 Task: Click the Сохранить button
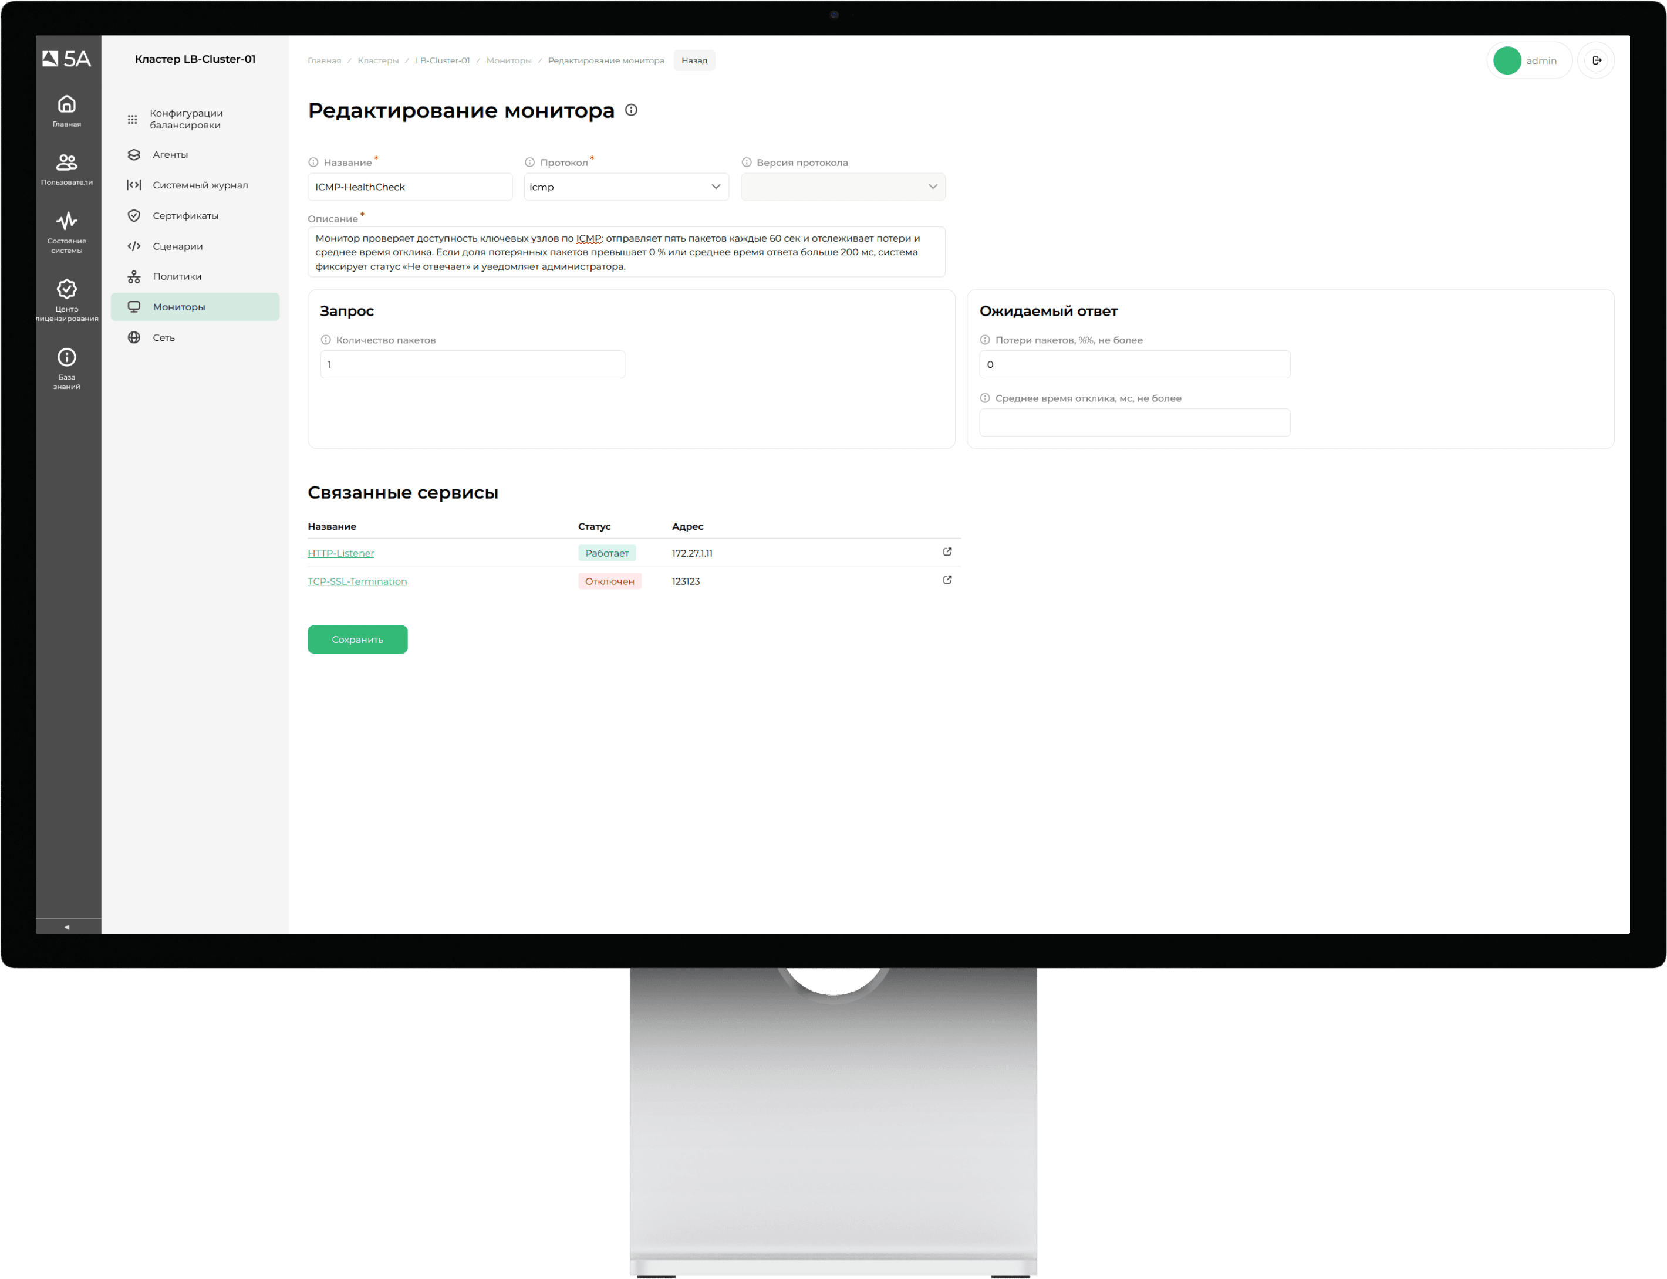click(x=357, y=639)
